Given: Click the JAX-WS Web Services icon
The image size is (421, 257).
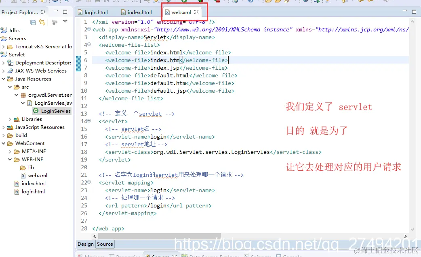Looking at the screenshot, I should coord(10,71).
